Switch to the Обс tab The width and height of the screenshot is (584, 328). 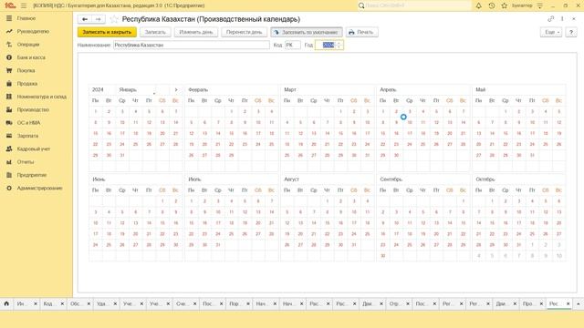tap(75, 303)
